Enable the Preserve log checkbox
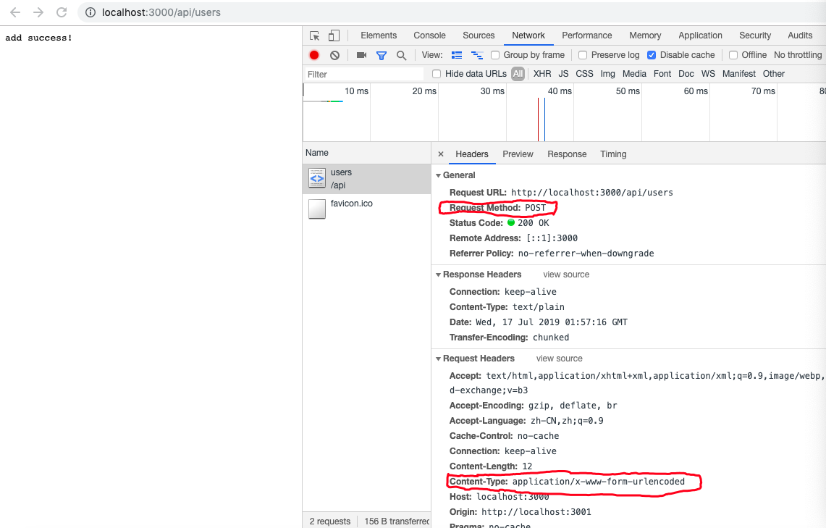Screen dimensions: 826x528 coord(583,54)
